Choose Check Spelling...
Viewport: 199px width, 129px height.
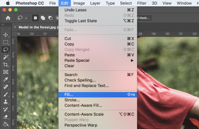pos(98,80)
